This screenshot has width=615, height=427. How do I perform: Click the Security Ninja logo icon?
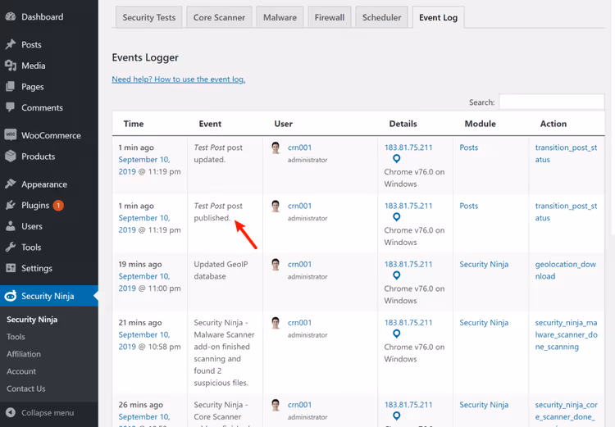pyautogui.click(x=11, y=296)
